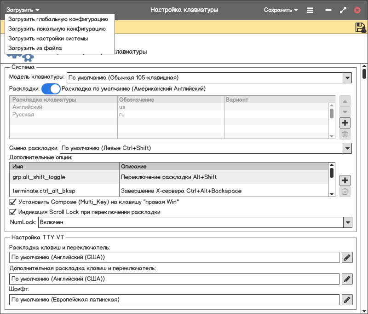This screenshot has height=314, width=368.
Task: Choose 'Загрузить из файла' from the menu
Action: 35,48
